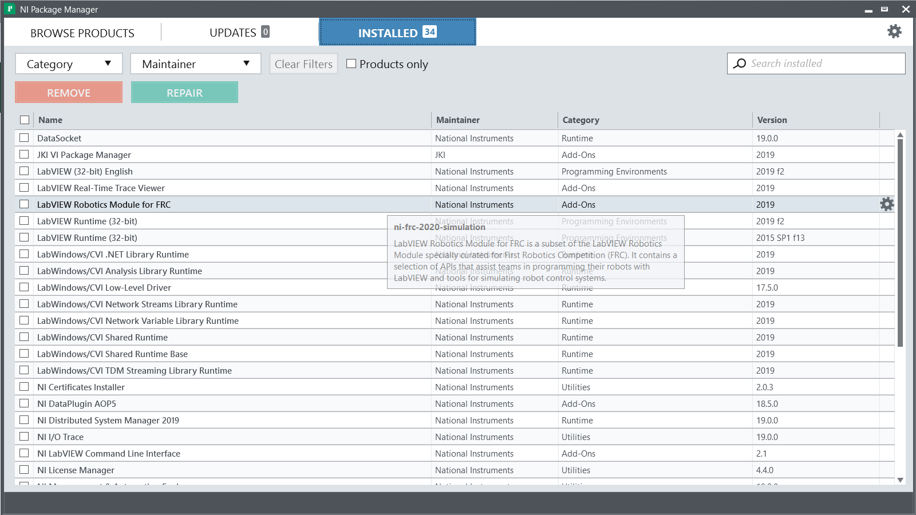The width and height of the screenshot is (916, 515).
Task: Click the NI Package Manager title bar logo
Action: [x=10, y=9]
